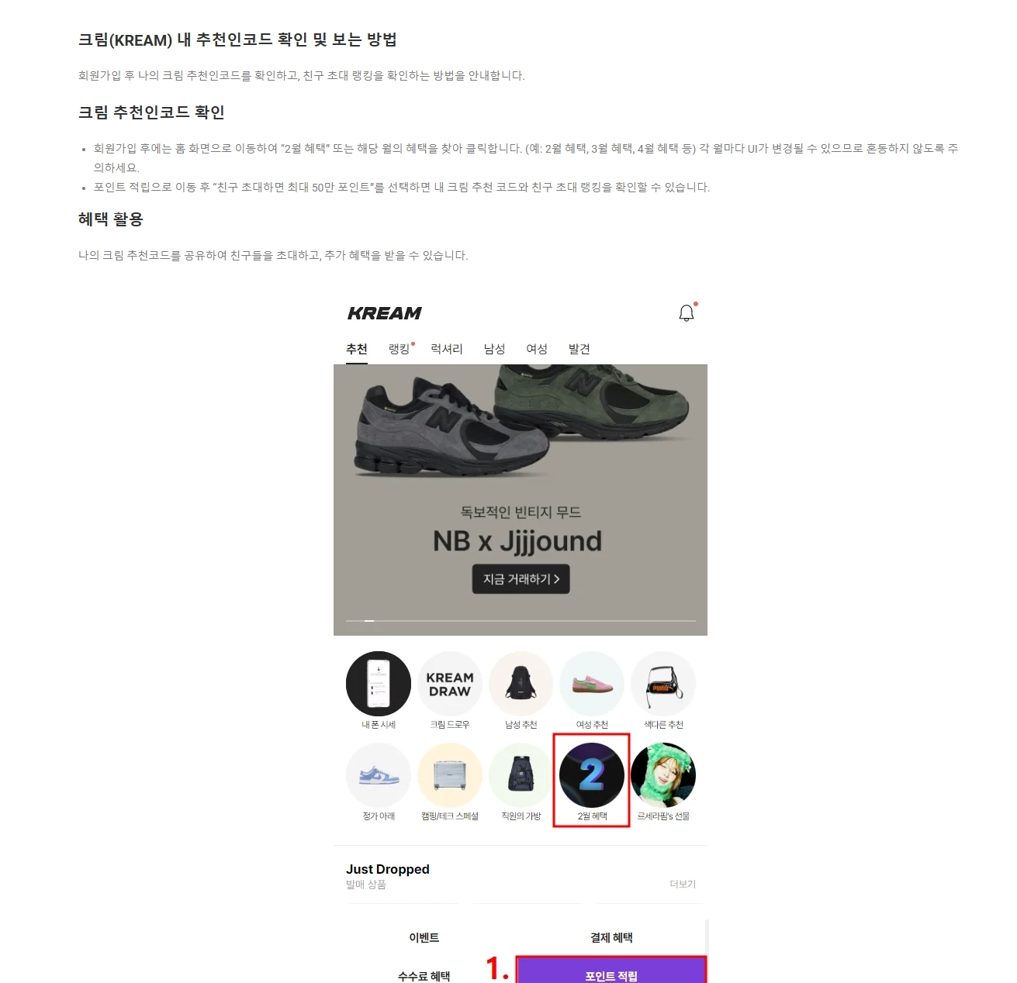1017x983 pixels.
Task: Select the 직원의 가방 backpack icon
Action: click(521, 775)
